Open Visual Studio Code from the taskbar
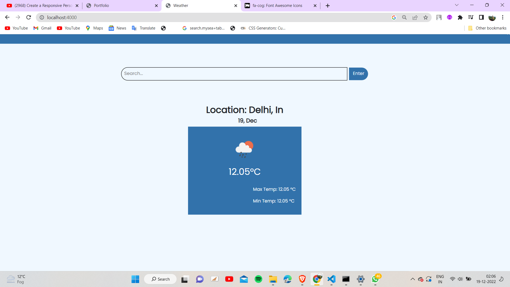The image size is (510, 287). 331,279
